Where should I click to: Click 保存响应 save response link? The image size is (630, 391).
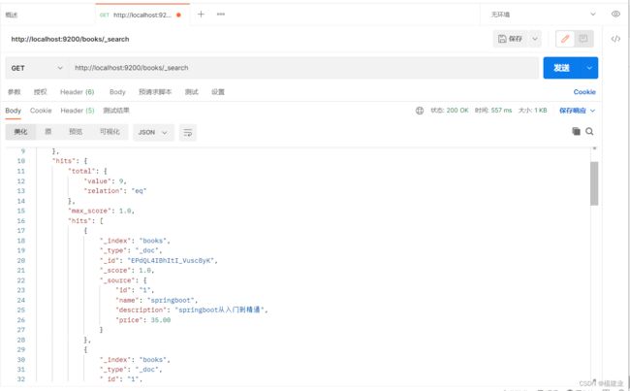point(573,111)
